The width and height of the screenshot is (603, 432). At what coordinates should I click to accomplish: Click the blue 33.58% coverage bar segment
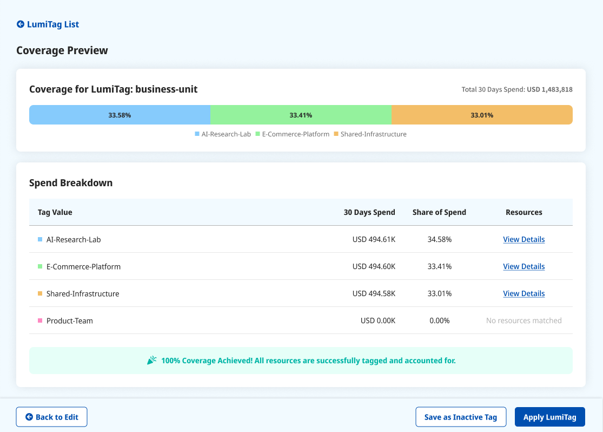120,115
